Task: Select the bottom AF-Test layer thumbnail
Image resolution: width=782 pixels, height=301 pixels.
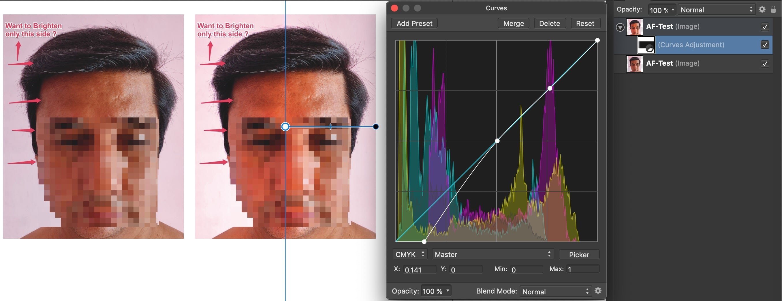Action: pos(634,64)
